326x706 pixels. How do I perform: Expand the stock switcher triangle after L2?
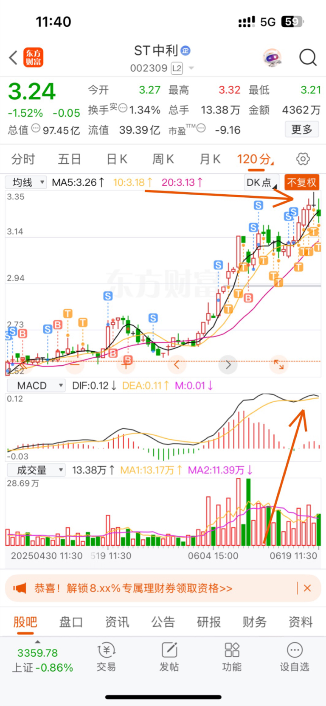click(191, 68)
